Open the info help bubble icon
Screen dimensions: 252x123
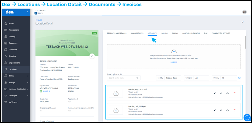click(x=247, y=117)
